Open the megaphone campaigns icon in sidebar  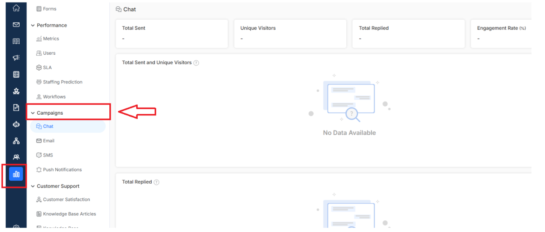coord(16,58)
